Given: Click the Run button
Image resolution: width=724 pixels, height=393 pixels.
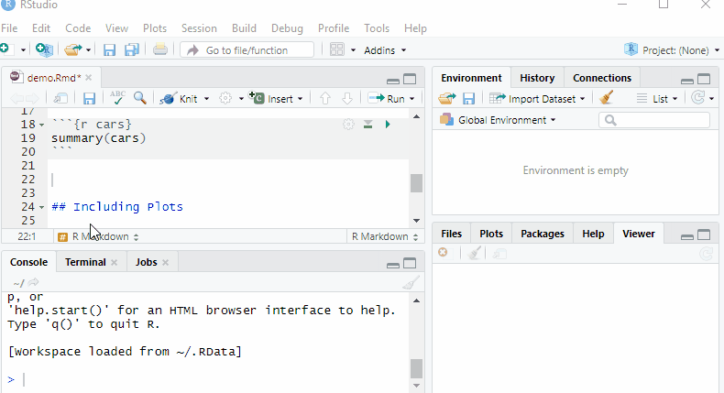Looking at the screenshot, I should click(387, 98).
